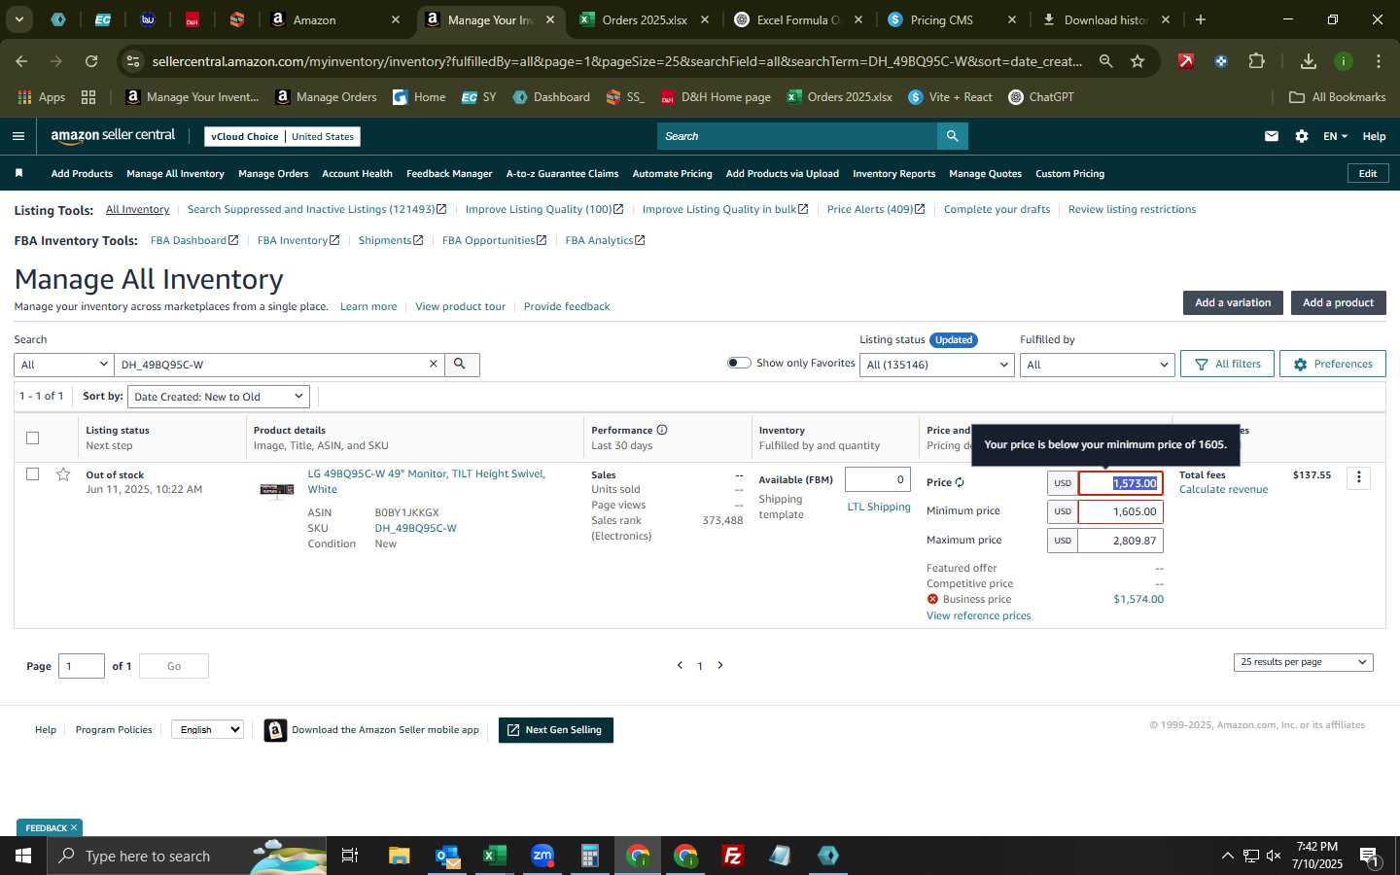This screenshot has width=1400, height=875.
Task: Open Manage All Inventory menu item
Action: pyautogui.click(x=175, y=173)
